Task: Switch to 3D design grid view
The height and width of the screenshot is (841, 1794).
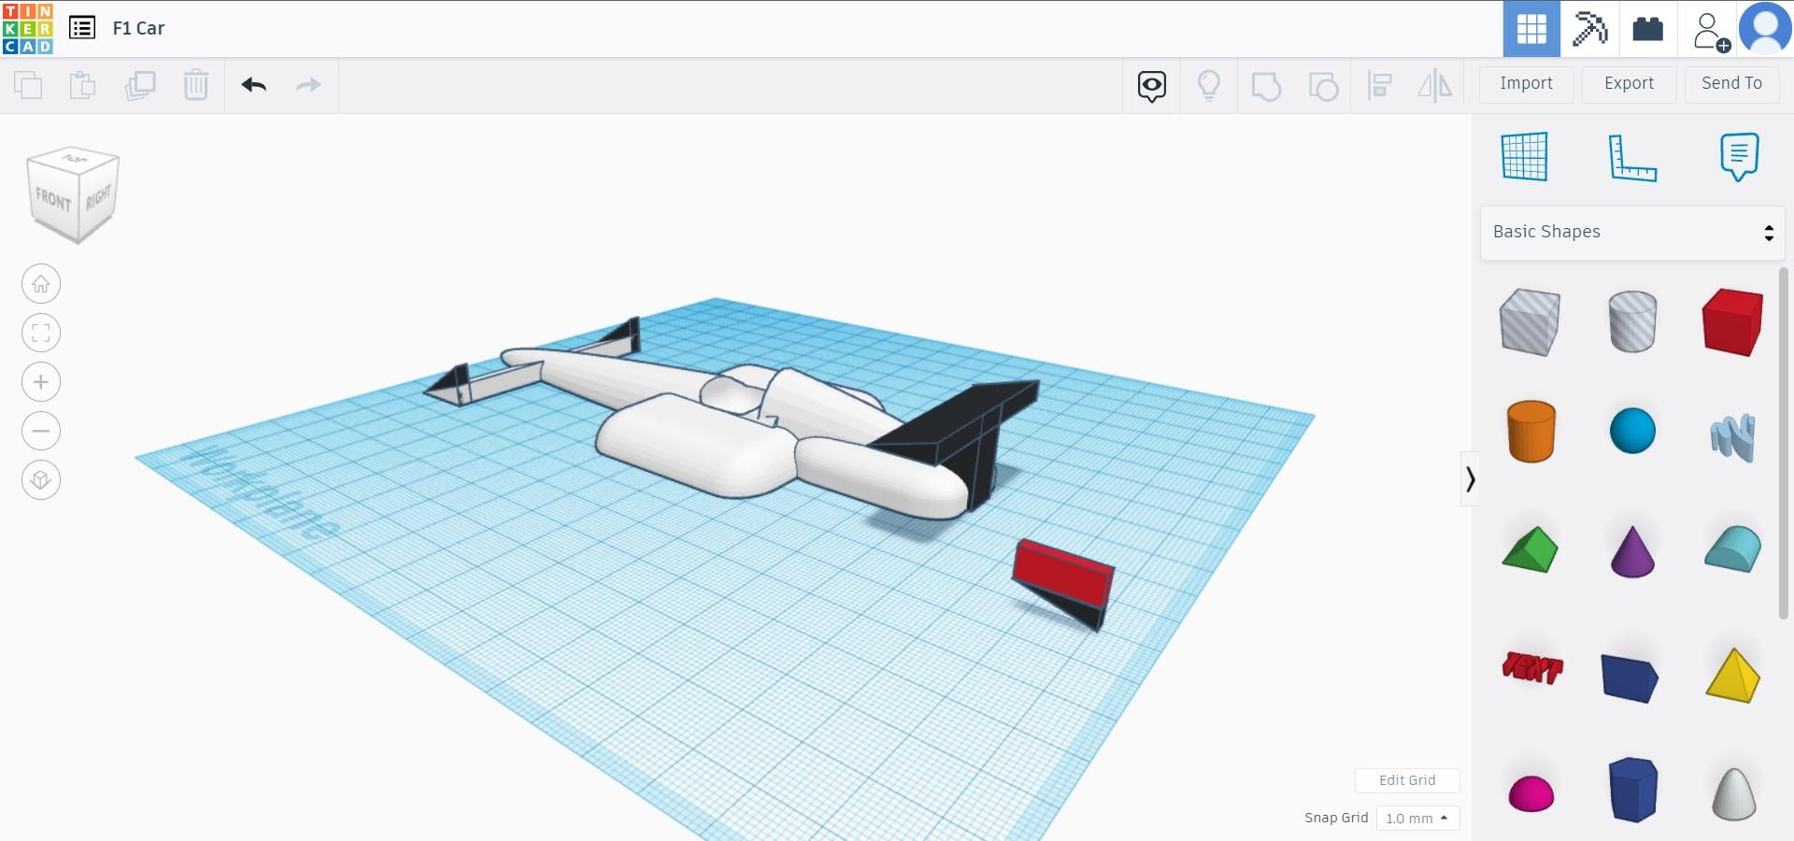Action: [x=1531, y=29]
